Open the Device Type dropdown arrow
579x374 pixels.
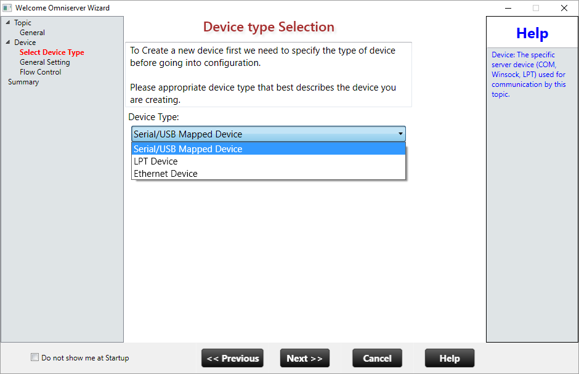400,134
